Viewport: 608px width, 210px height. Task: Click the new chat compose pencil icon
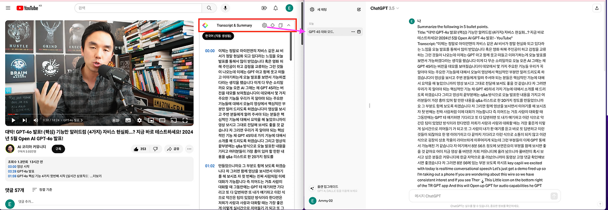click(359, 9)
